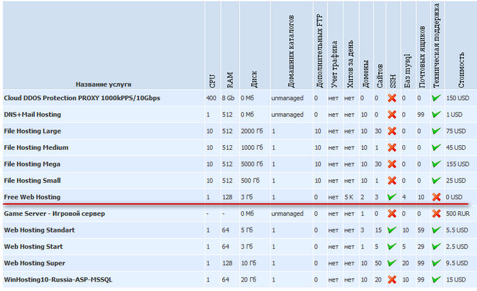
Task: Click the 8 Gb RAM value
Action: point(228,98)
